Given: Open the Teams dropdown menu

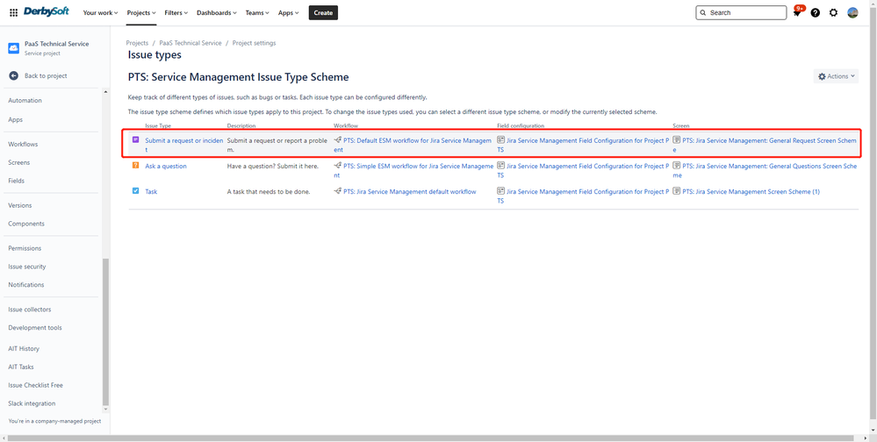Looking at the screenshot, I should tap(257, 13).
